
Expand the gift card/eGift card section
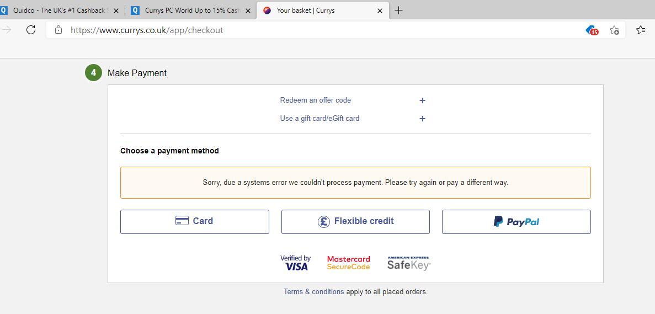point(422,119)
